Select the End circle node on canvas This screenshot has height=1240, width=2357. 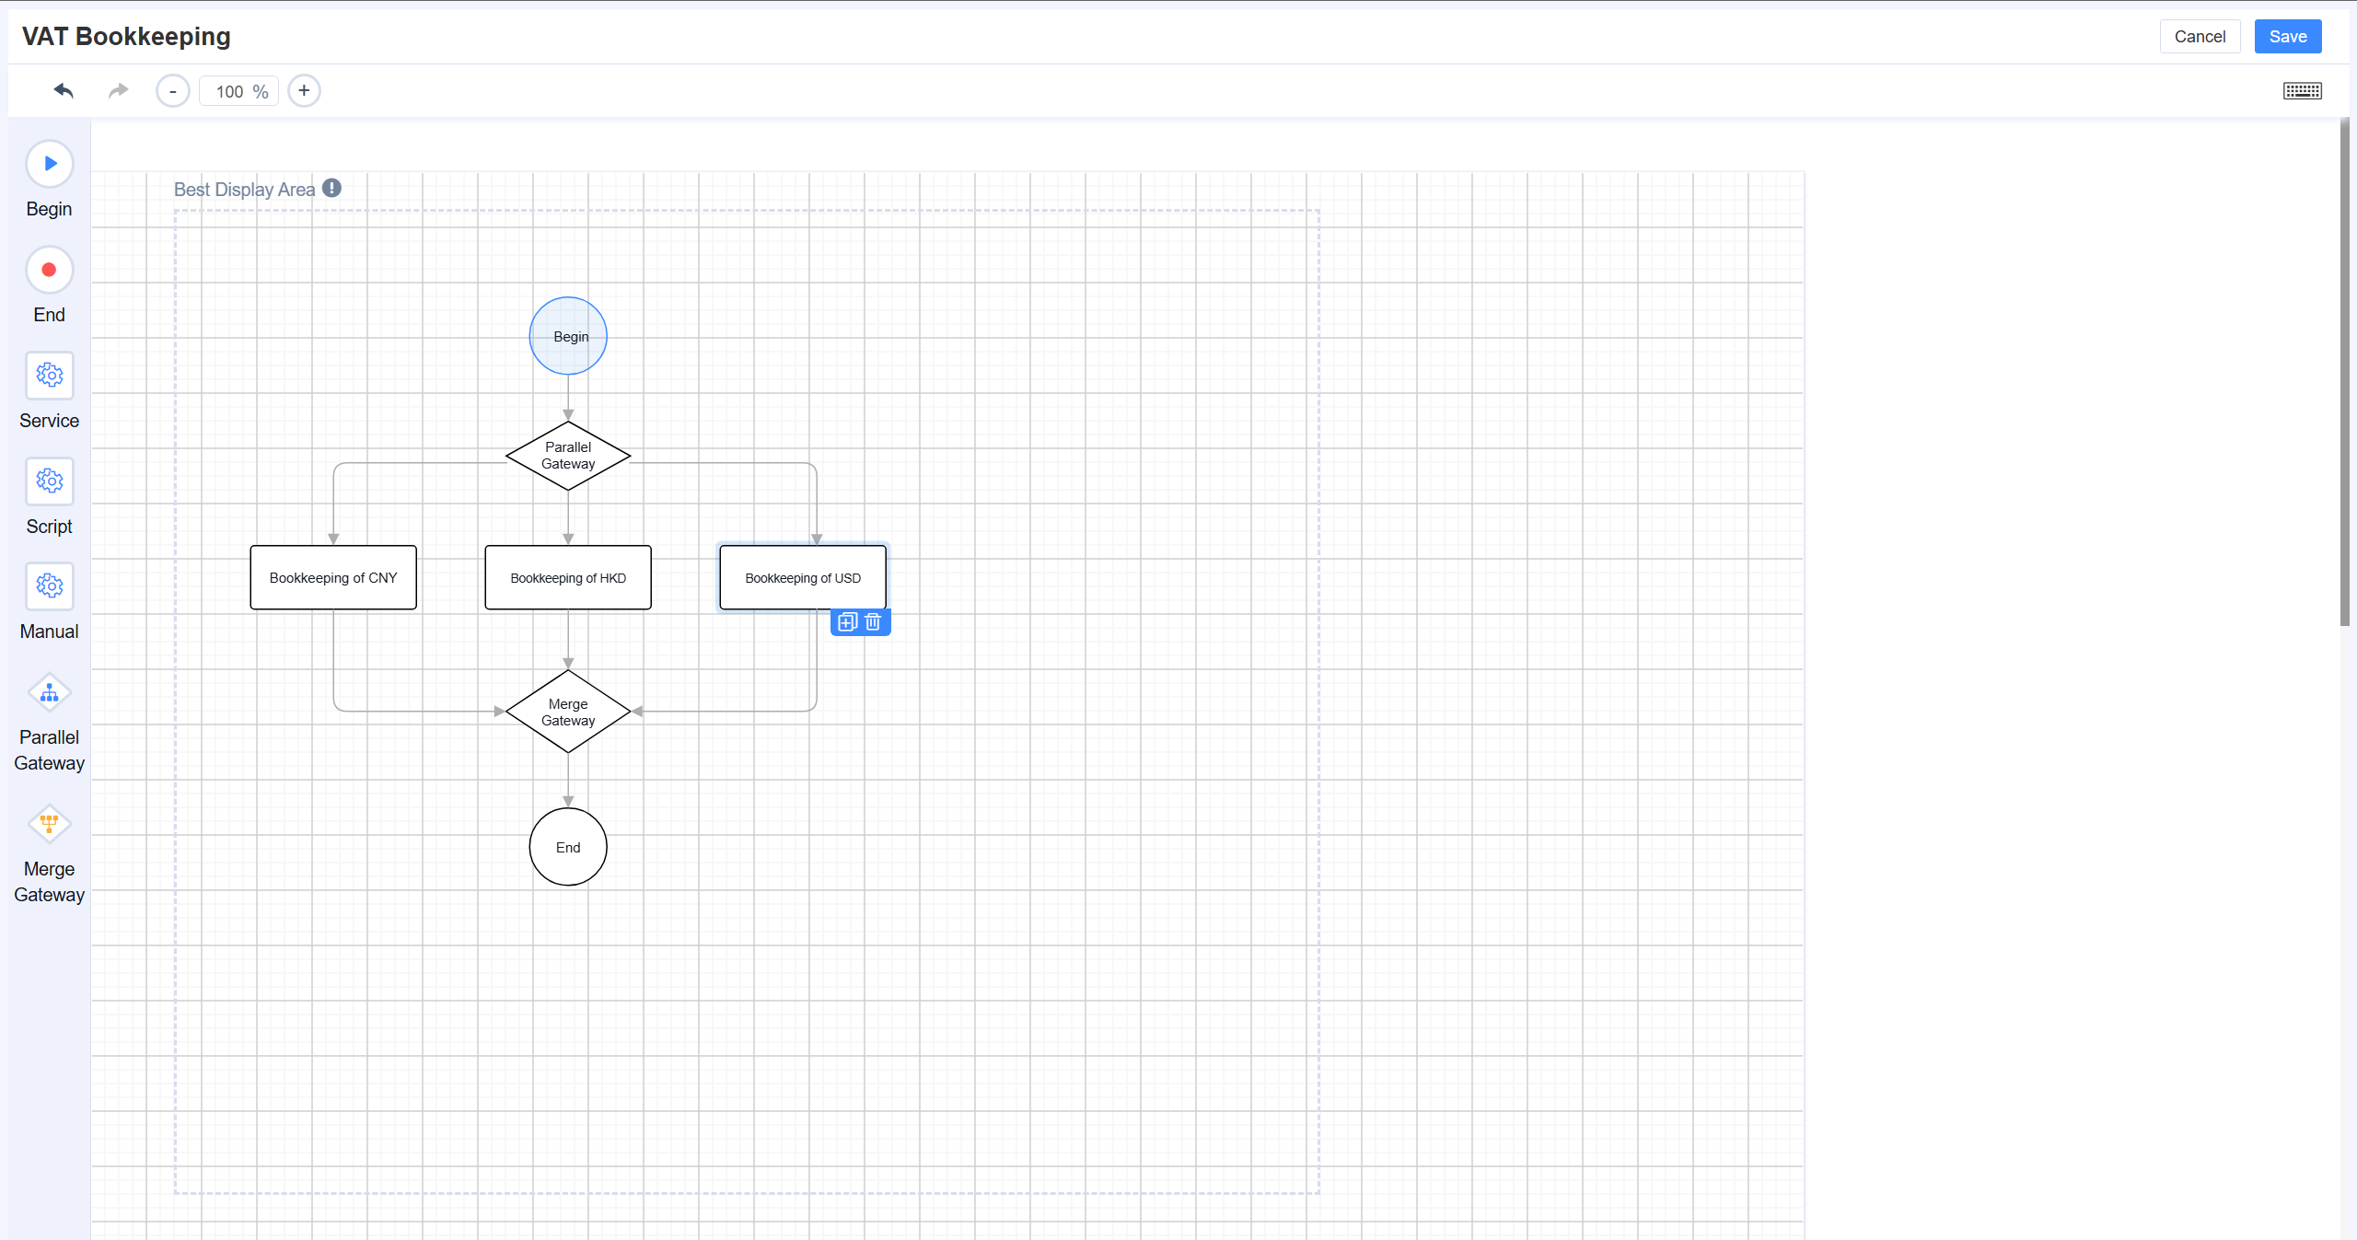click(568, 847)
